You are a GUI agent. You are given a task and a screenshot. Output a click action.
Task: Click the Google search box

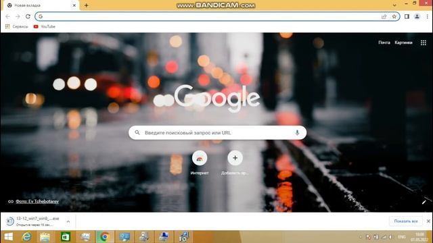coord(217,133)
